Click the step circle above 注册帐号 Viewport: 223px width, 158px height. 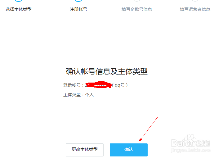[x=78, y=1]
